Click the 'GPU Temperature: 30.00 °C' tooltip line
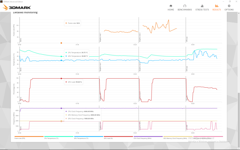240x150 pixels. coord(76,56)
